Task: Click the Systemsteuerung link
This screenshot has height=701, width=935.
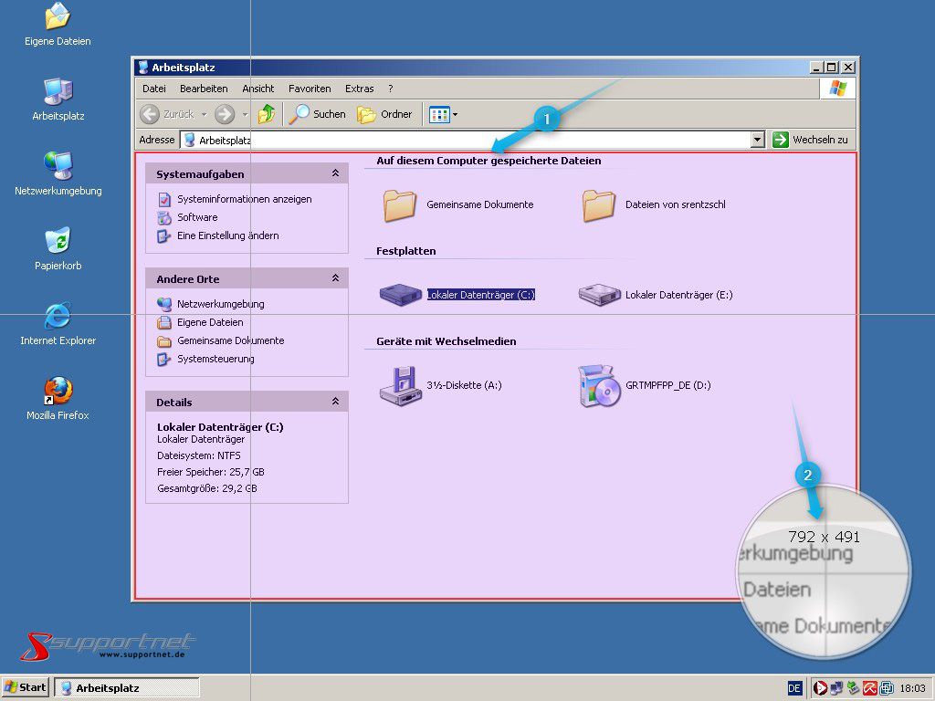Action: pyautogui.click(x=215, y=359)
